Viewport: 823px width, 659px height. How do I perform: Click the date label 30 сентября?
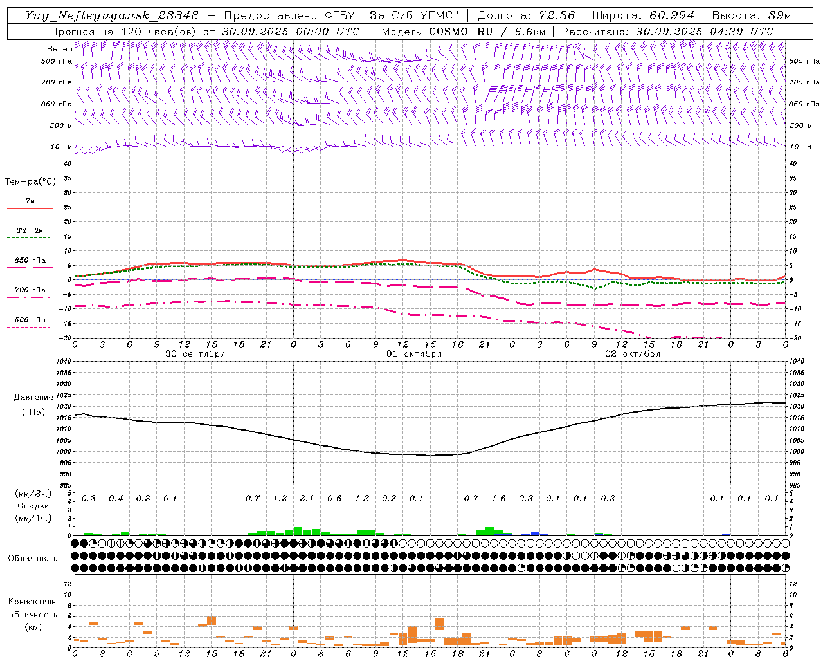(x=195, y=354)
